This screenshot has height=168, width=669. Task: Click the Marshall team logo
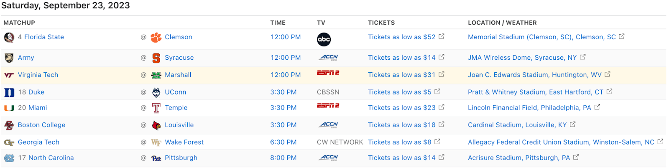point(156,75)
